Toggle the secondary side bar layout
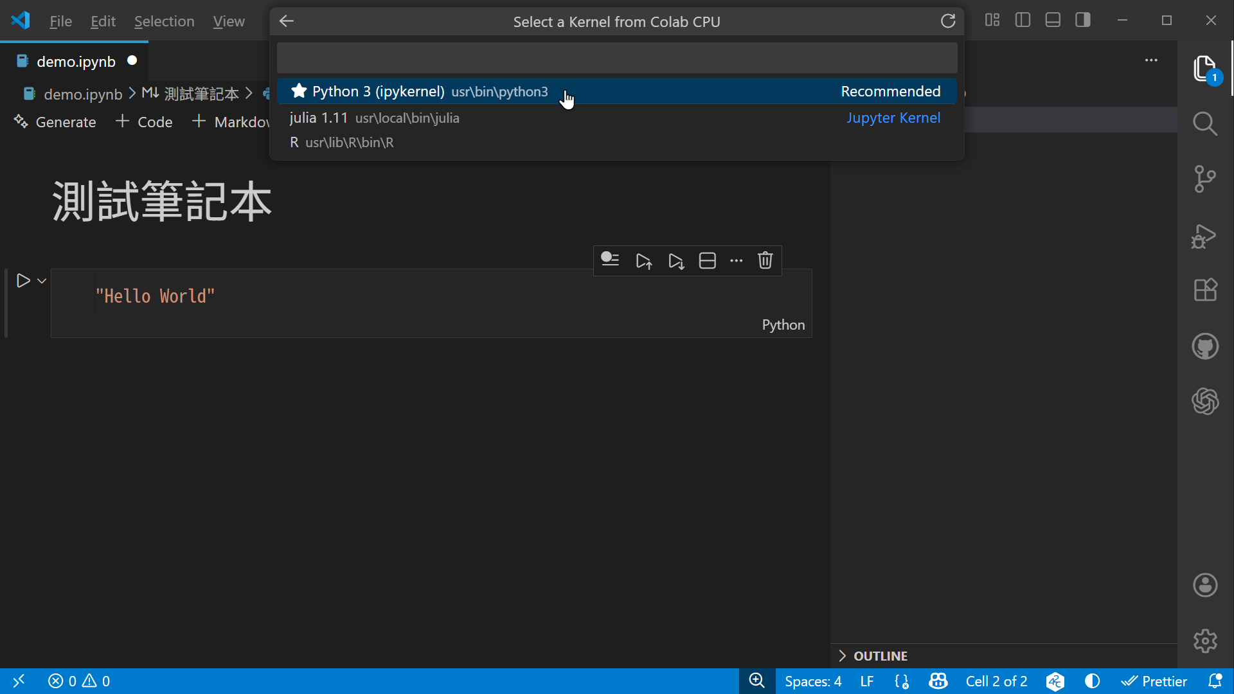1234x694 pixels. tap(1083, 21)
